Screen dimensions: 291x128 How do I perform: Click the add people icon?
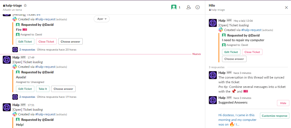click(x=189, y=7)
